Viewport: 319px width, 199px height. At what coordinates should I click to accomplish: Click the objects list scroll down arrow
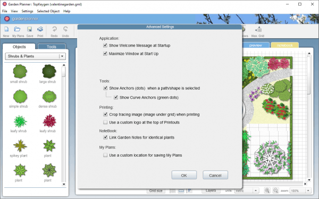tap(64, 184)
